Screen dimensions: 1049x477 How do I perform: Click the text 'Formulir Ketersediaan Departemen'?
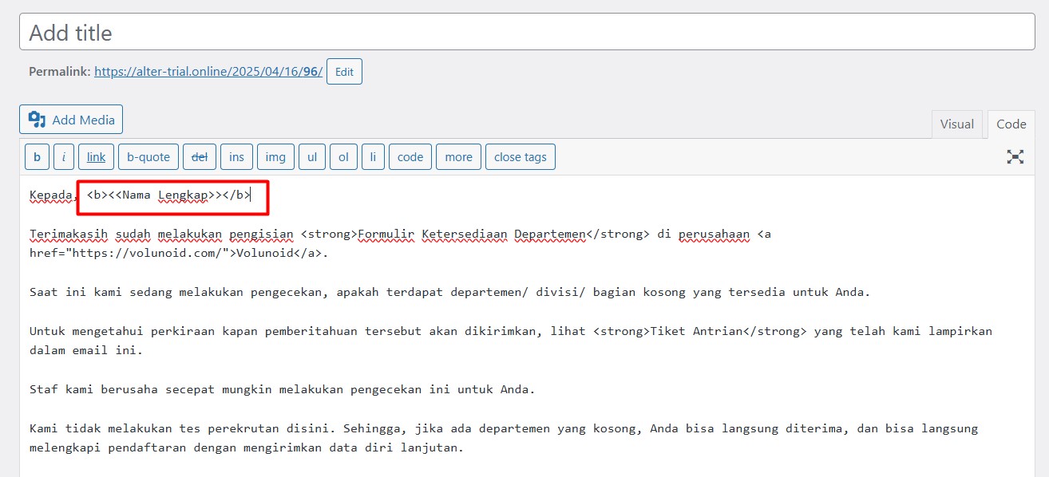coord(472,235)
